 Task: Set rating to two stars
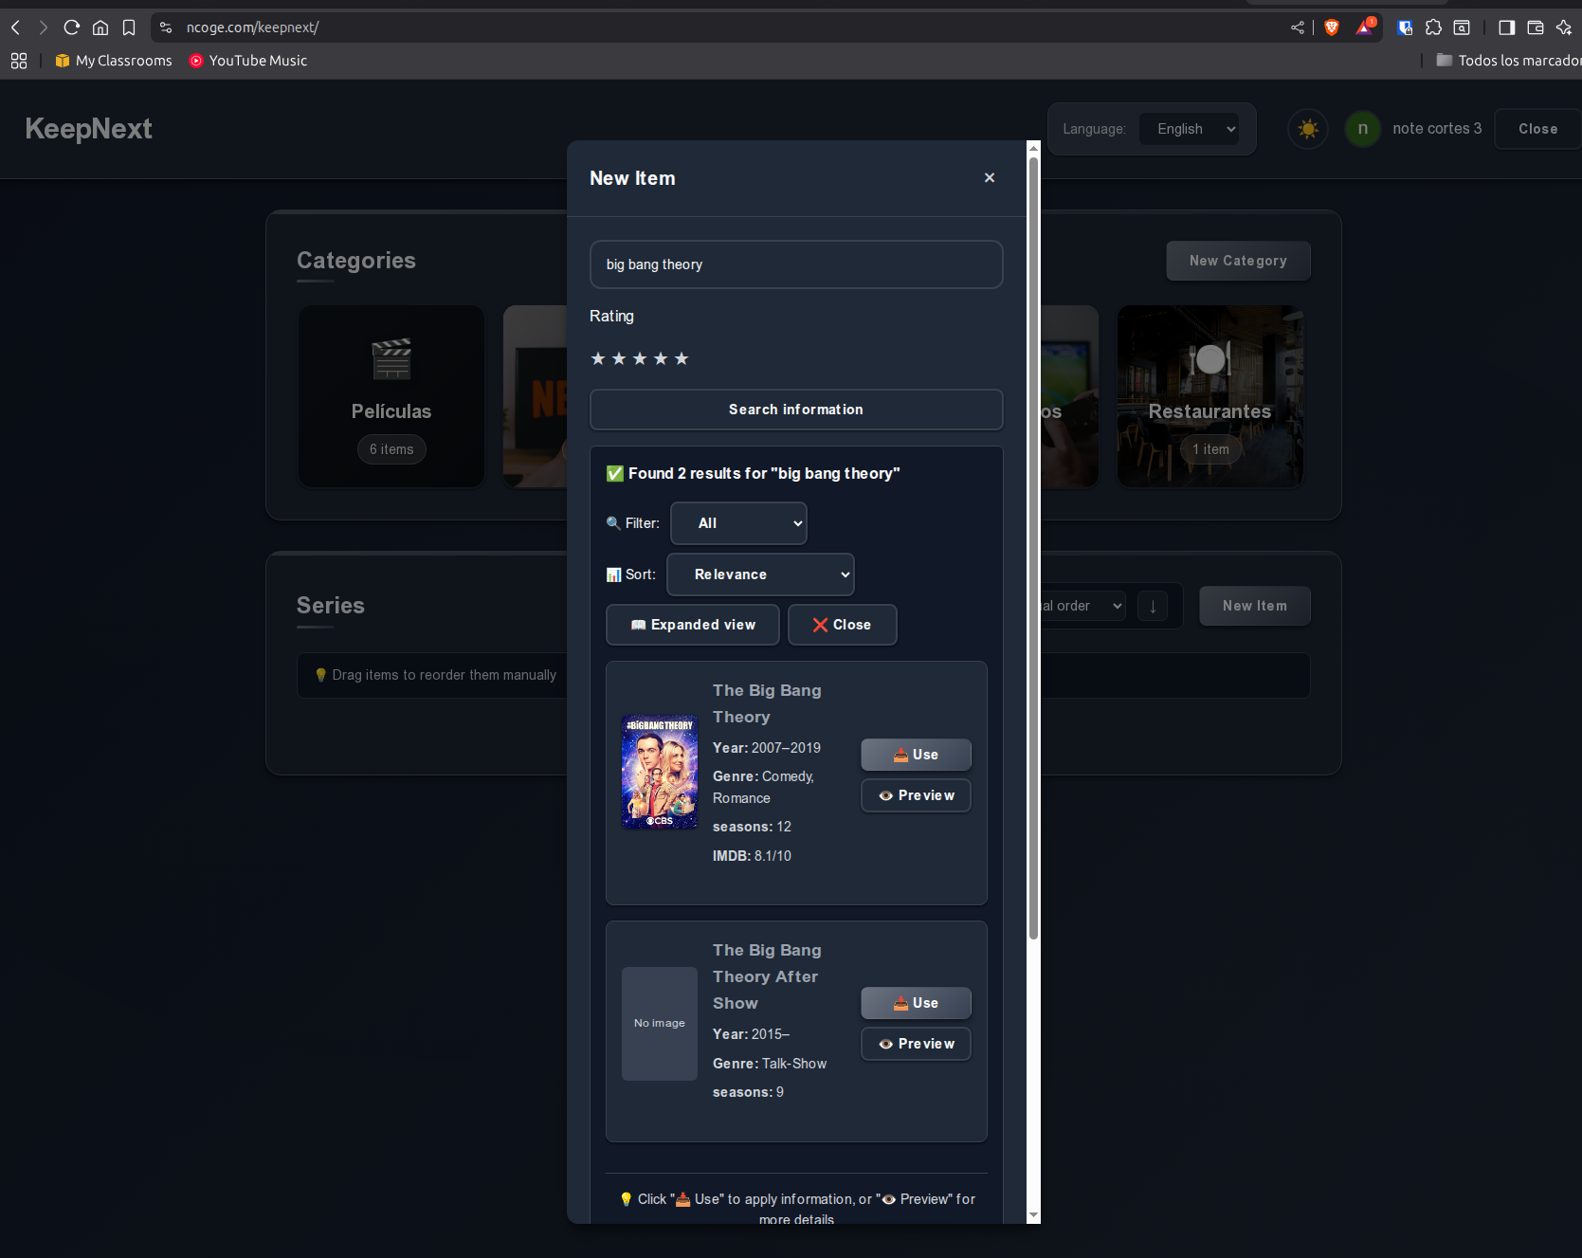click(x=619, y=358)
